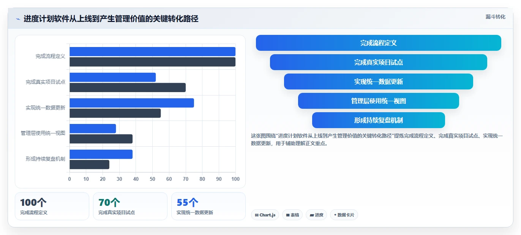Click the description paragraph starting 这张图围绕
The image size is (521, 235).
pos(377,139)
